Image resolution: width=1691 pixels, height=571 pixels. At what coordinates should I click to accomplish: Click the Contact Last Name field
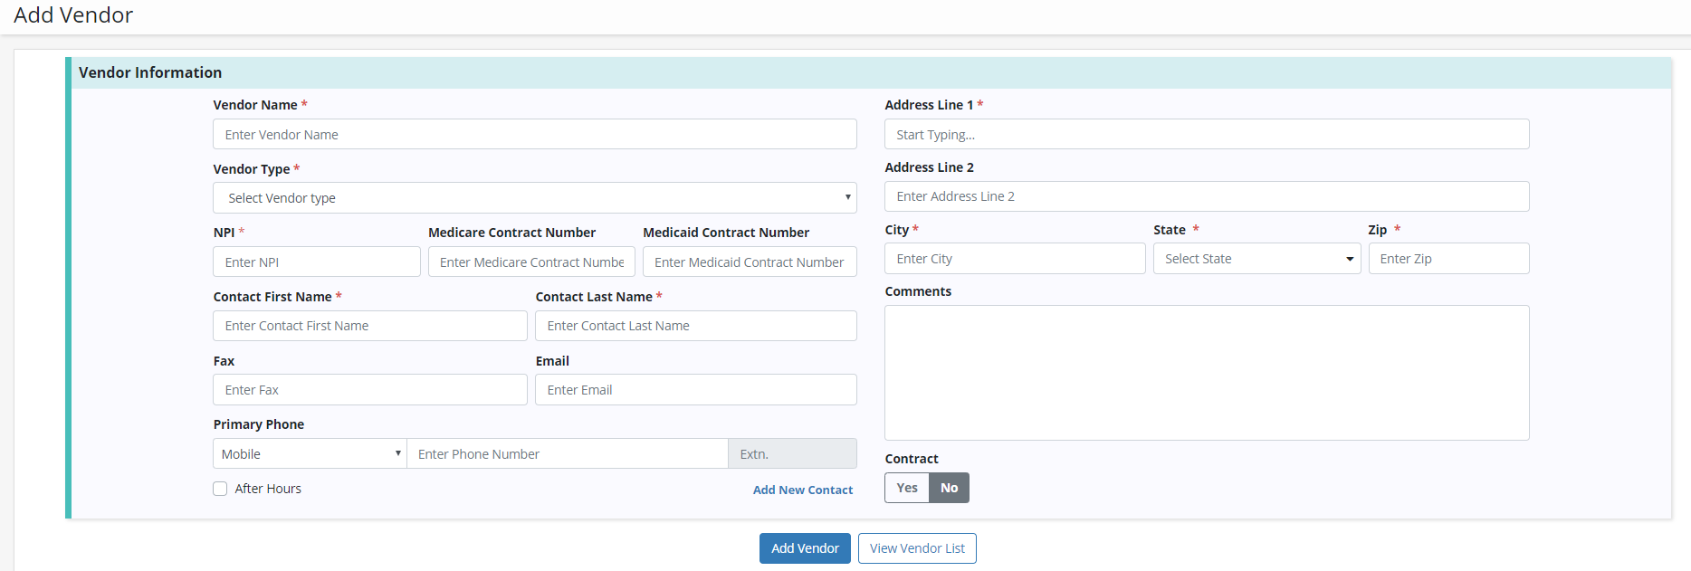point(695,326)
